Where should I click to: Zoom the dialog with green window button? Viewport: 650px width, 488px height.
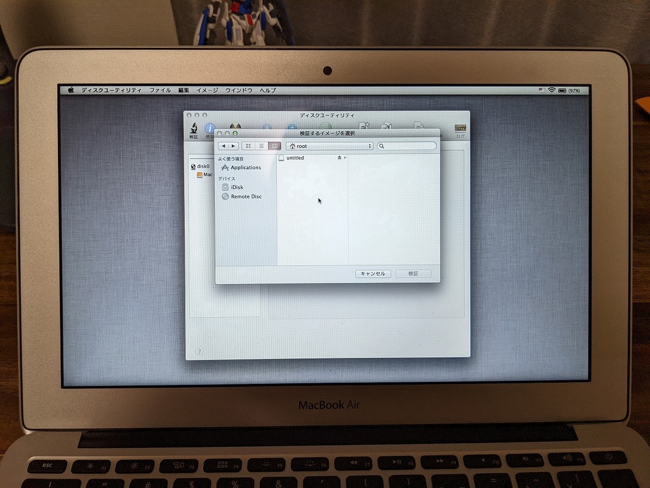[235, 133]
